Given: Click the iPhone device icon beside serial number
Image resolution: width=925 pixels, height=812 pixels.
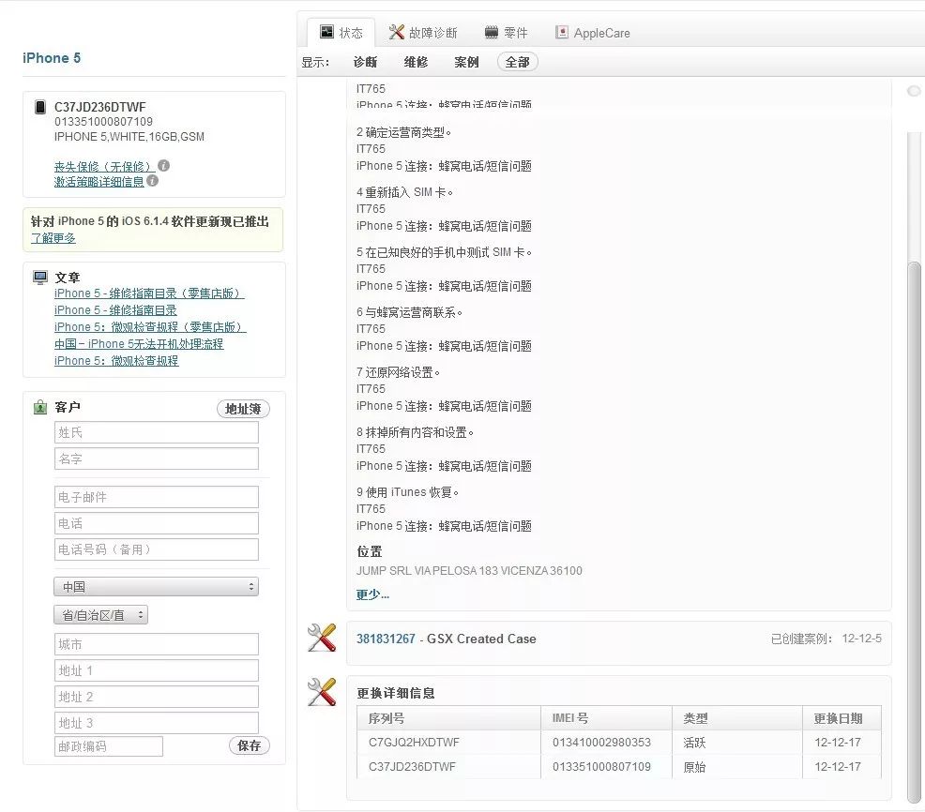Looking at the screenshot, I should click(40, 107).
